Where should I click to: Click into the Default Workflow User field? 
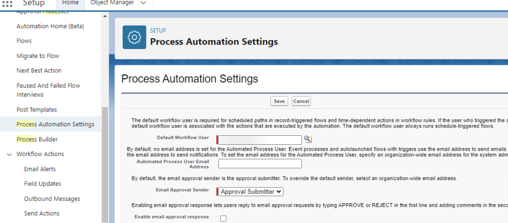pos(260,140)
